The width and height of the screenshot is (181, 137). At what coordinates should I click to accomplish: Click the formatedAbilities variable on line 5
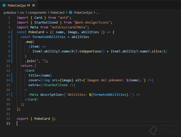click(x=49, y=37)
